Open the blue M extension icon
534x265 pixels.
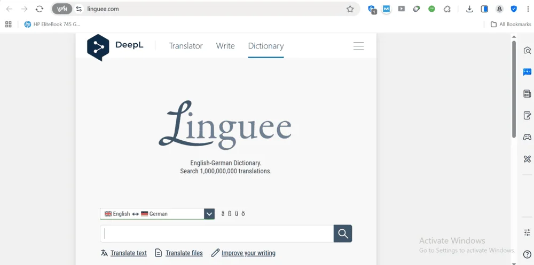(x=386, y=9)
